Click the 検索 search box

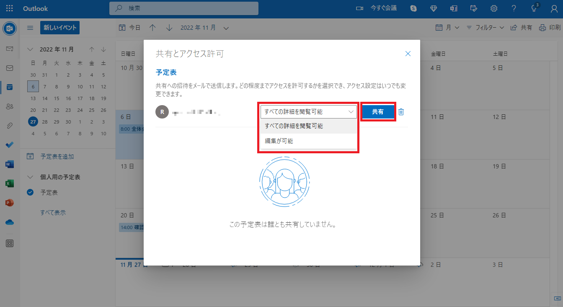tap(184, 8)
